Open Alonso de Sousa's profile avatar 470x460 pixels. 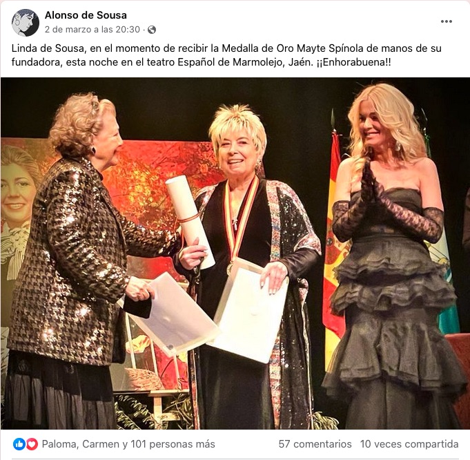coord(26,23)
